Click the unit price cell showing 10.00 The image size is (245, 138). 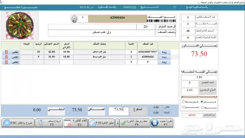point(66,52)
